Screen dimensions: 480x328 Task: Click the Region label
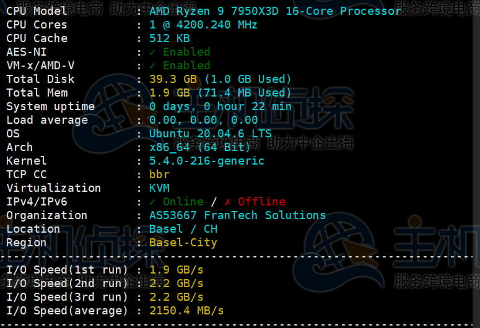(27, 243)
